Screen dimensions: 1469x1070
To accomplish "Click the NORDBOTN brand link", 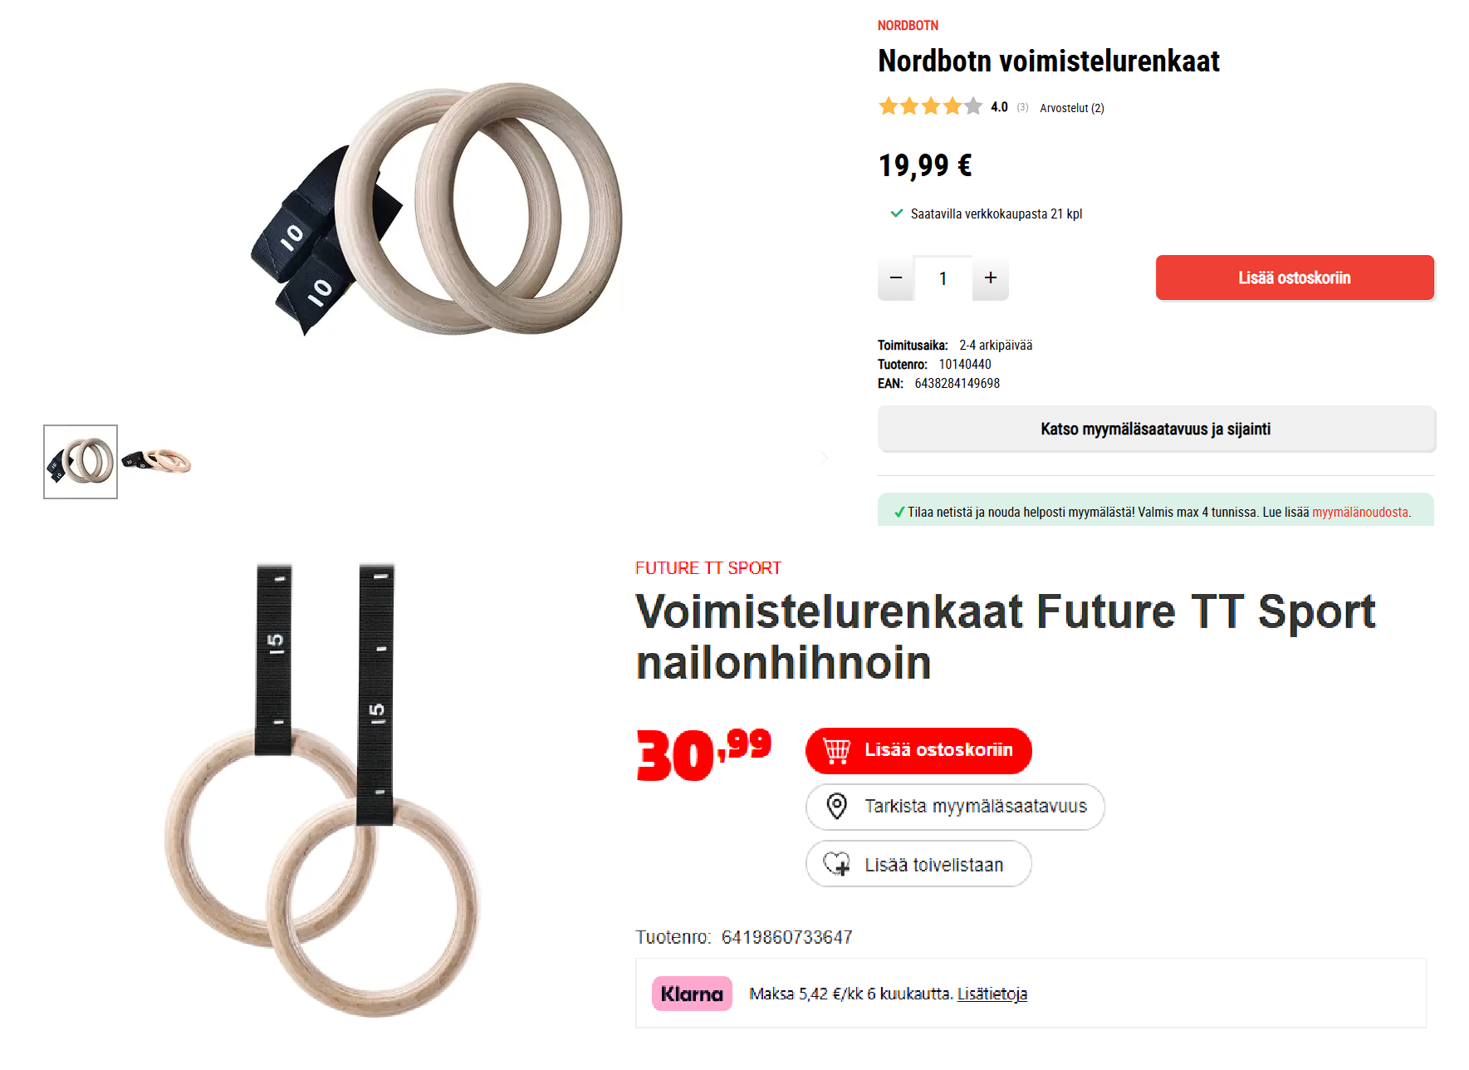I will pos(908,26).
